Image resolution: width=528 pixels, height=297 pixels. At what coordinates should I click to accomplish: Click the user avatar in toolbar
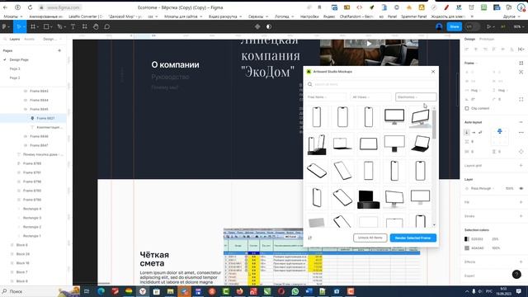tap(439, 26)
